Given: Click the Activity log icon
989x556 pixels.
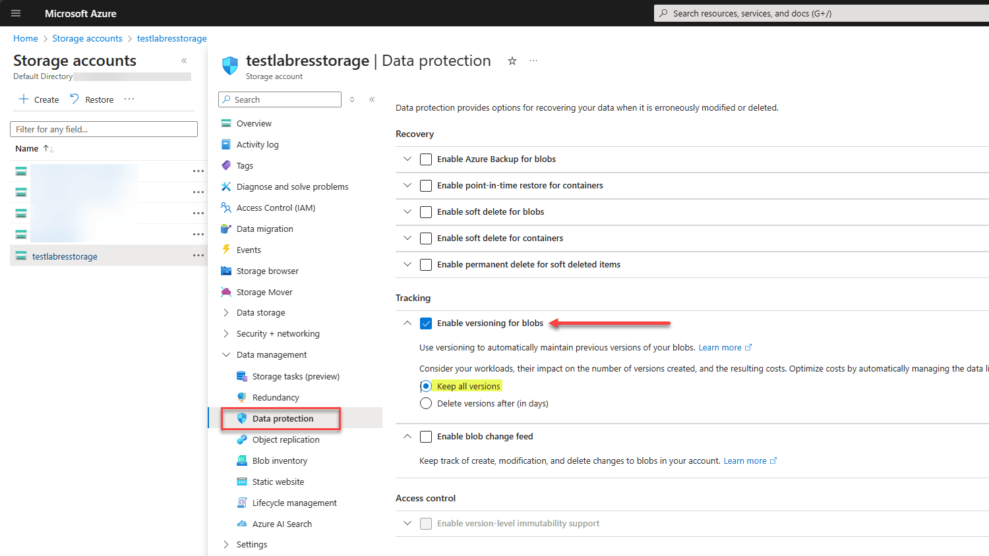Looking at the screenshot, I should coord(226,144).
